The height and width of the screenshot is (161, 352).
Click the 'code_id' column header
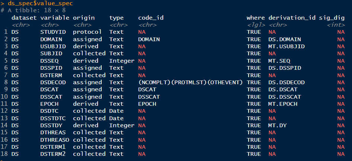pyautogui.click(x=151, y=17)
